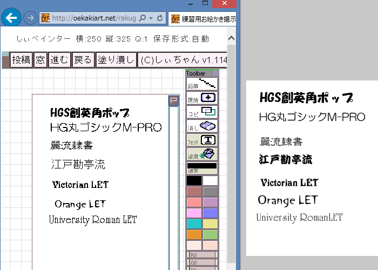The height and width of the screenshot is (270, 378).
Task: Click the site favicon in address bar
Action: [45, 18]
